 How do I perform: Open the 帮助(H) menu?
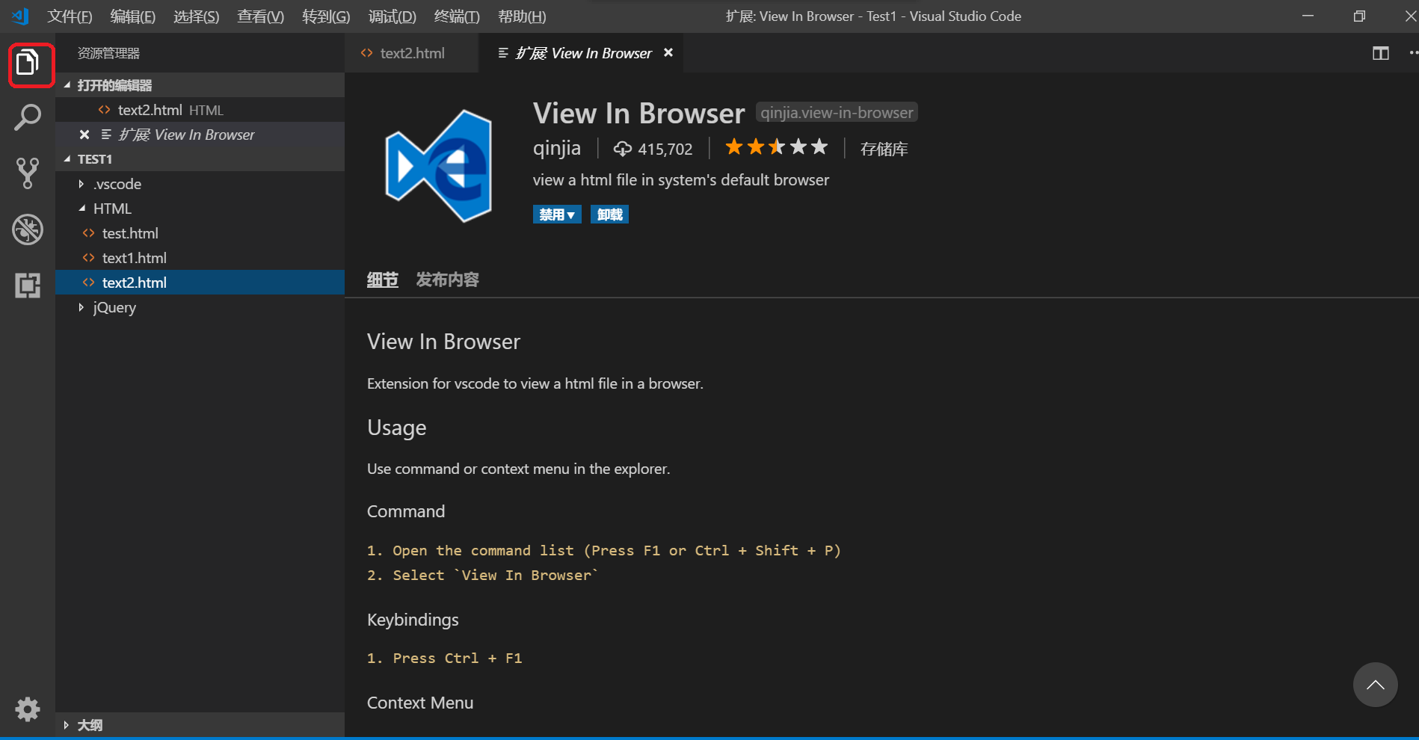[521, 16]
